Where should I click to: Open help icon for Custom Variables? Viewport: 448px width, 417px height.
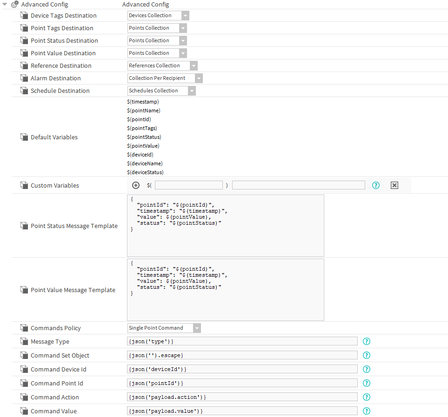click(x=376, y=185)
